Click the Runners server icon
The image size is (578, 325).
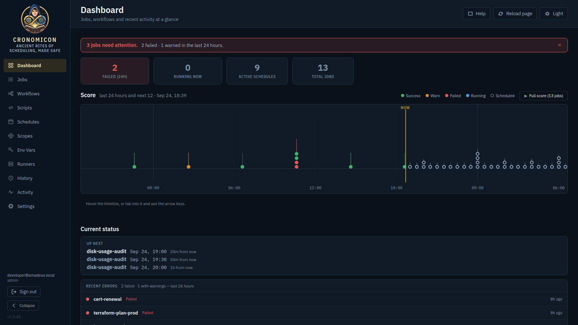(x=11, y=164)
